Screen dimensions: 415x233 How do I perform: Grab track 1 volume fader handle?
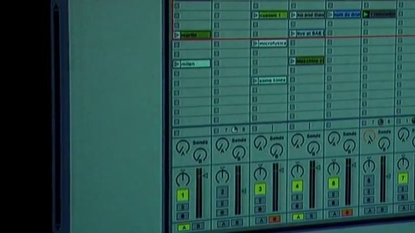click(x=206, y=175)
